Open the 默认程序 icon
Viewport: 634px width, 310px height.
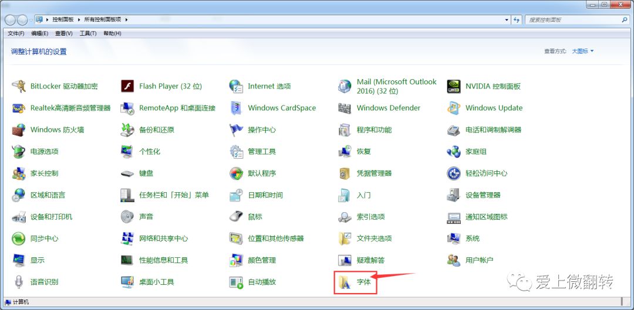point(236,173)
